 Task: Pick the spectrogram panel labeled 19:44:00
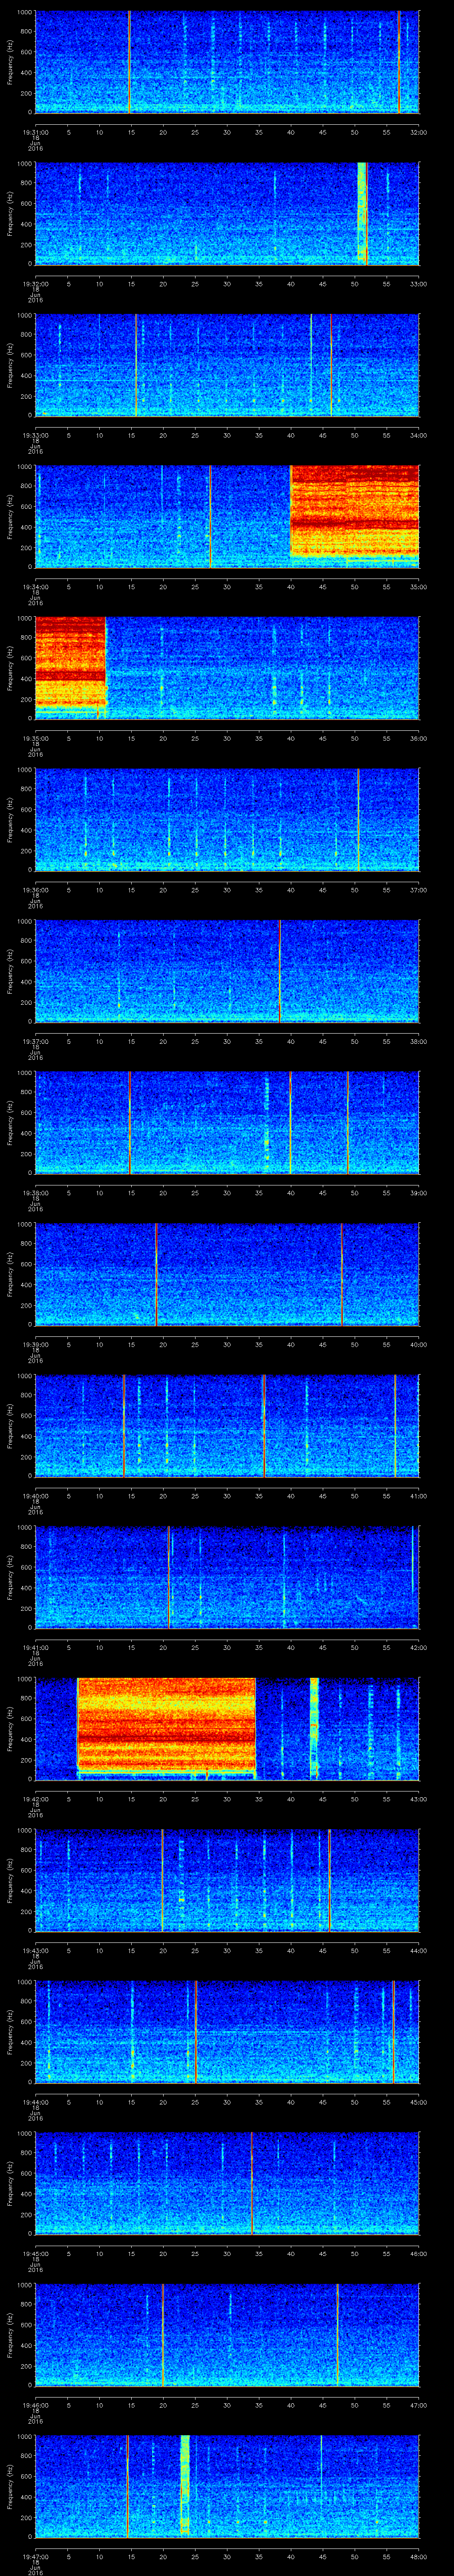(227, 2033)
